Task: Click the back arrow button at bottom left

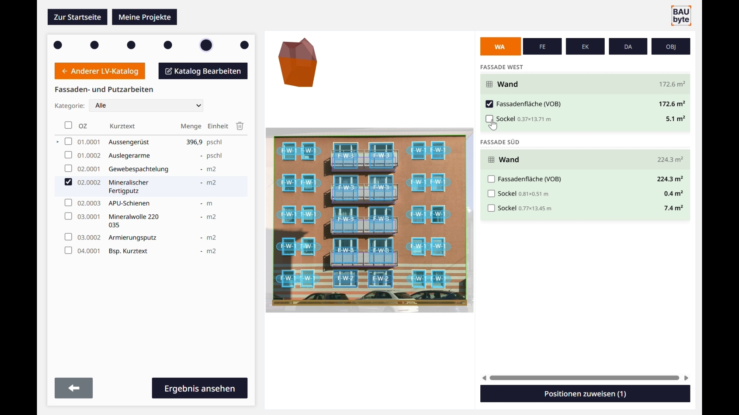Action: [74, 388]
